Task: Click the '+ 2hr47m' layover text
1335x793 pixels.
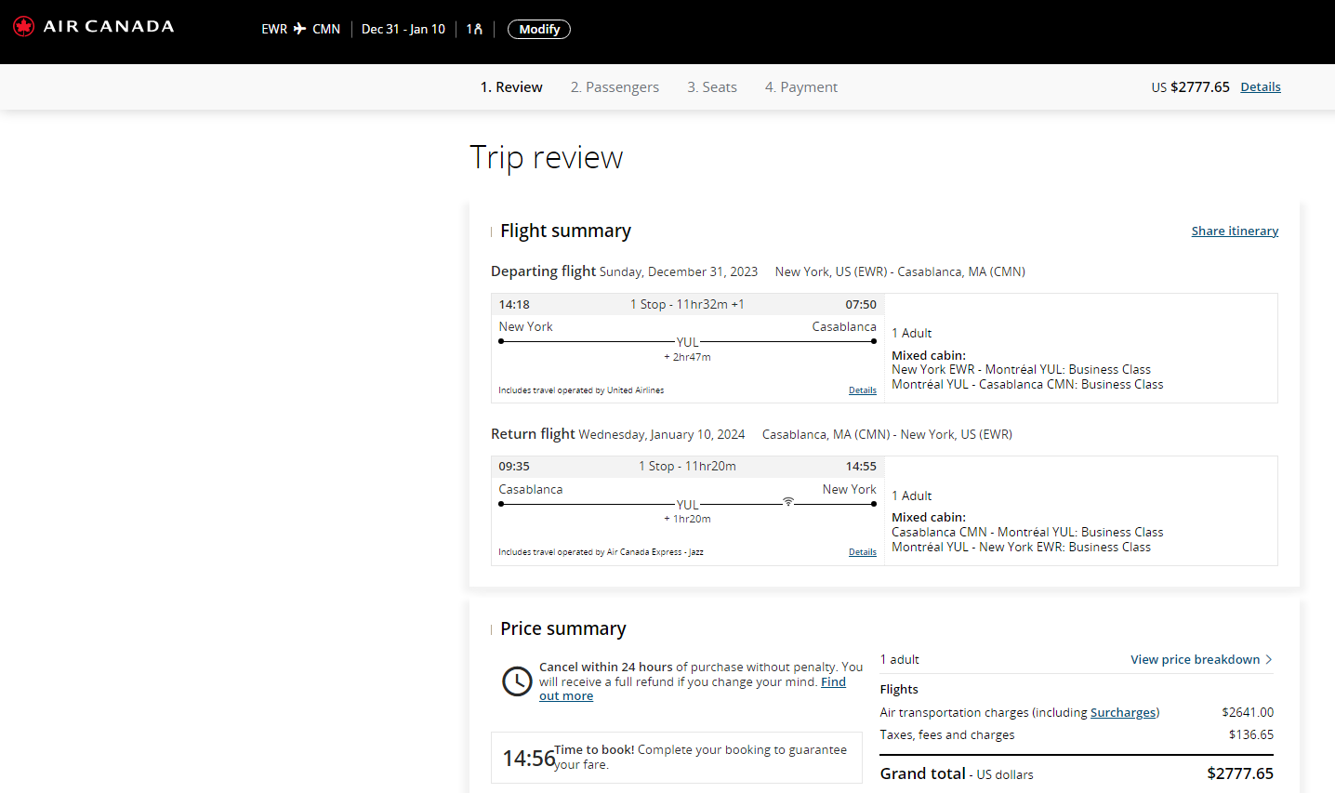Action: [687, 357]
